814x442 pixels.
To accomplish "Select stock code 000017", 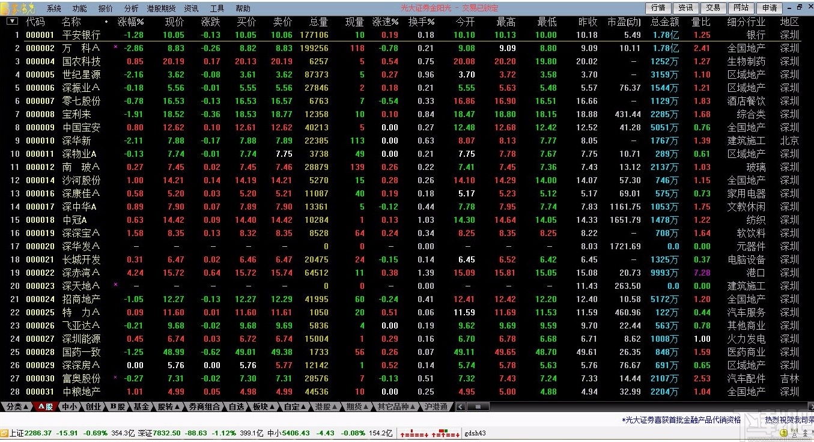I will click(x=40, y=207).
